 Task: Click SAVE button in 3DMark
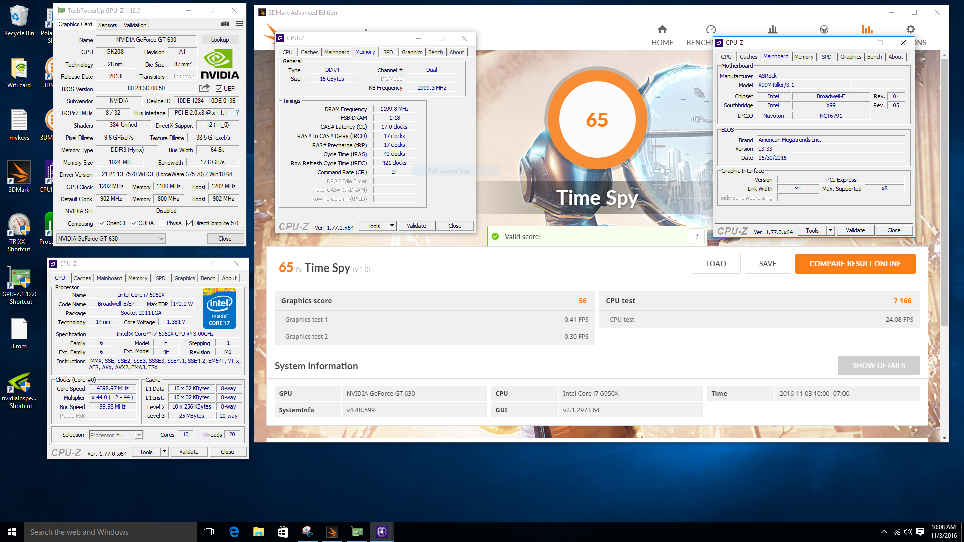768,264
